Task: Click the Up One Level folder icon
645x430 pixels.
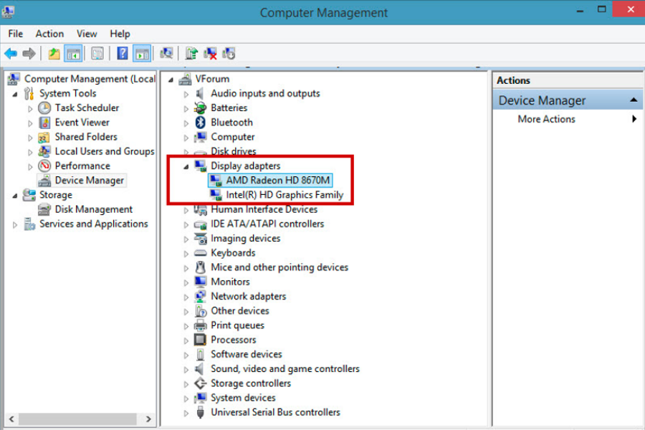Action: (x=54, y=54)
